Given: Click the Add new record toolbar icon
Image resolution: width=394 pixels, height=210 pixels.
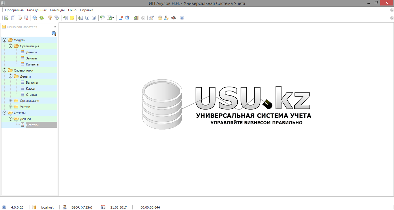Looking at the screenshot, I should (x=6, y=18).
